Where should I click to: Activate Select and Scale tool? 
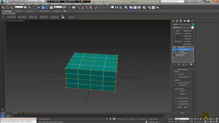pyautogui.click(x=51, y=8)
